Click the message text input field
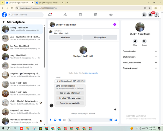This screenshot has width=163, height=131. (89, 120)
